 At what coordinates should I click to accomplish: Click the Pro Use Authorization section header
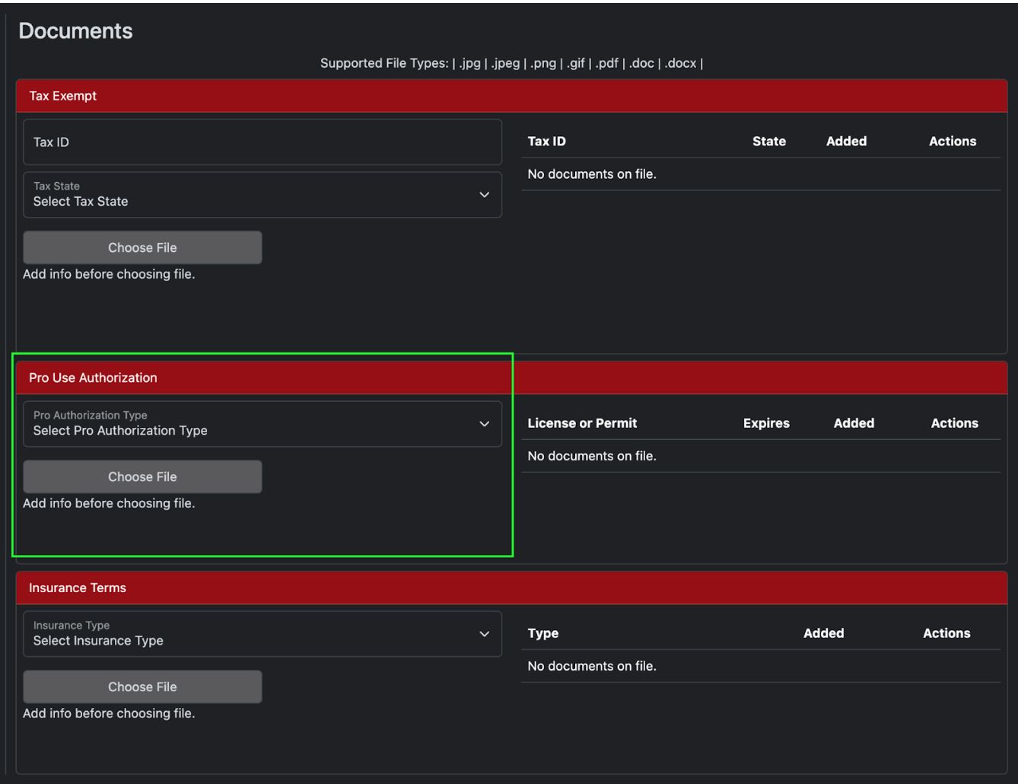pyautogui.click(x=93, y=378)
